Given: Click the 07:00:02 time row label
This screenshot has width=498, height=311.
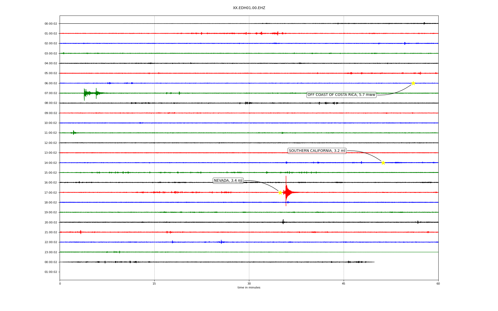Looking at the screenshot, I should click(51, 93).
